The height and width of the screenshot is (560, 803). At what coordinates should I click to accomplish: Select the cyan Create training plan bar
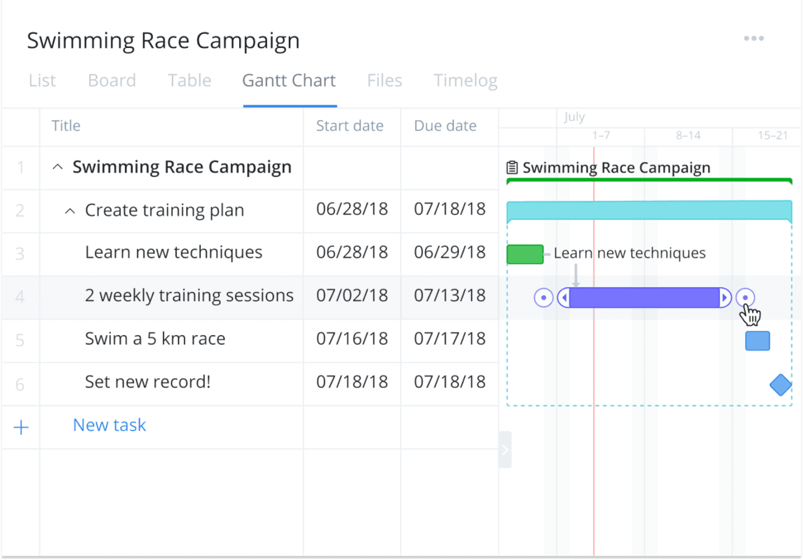(x=649, y=211)
